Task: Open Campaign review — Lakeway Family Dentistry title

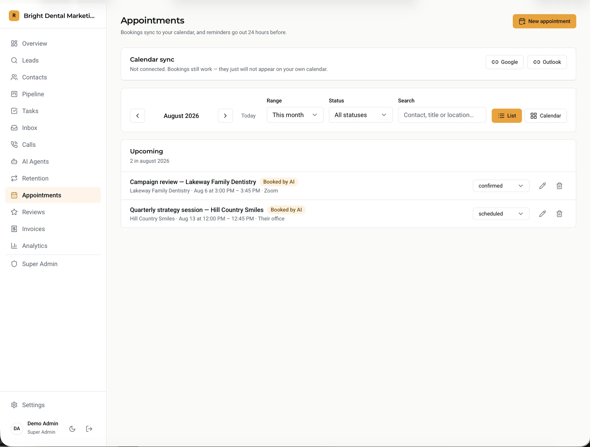Action: (x=193, y=182)
